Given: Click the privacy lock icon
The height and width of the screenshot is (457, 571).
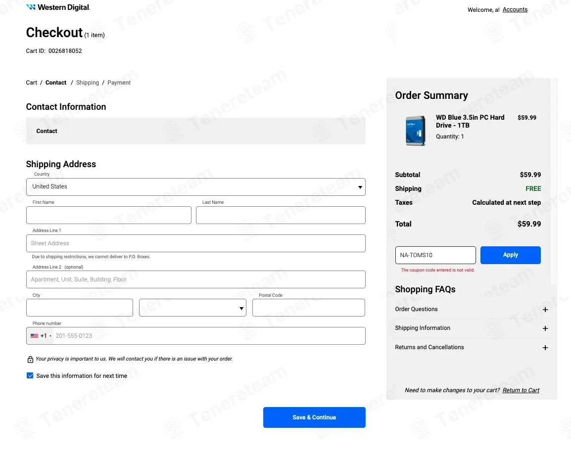Looking at the screenshot, I should [30, 360].
